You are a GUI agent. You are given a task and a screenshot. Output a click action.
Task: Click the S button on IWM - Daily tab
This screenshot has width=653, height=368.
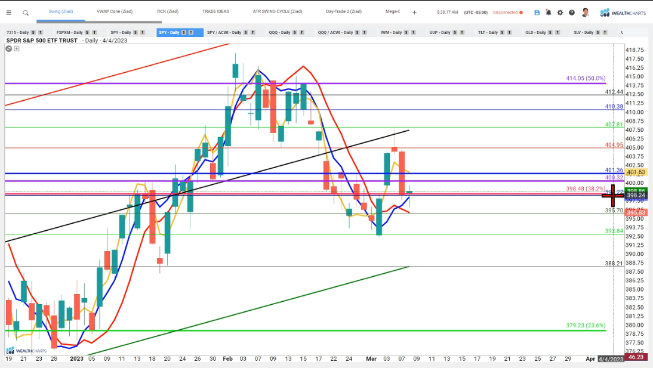point(406,32)
